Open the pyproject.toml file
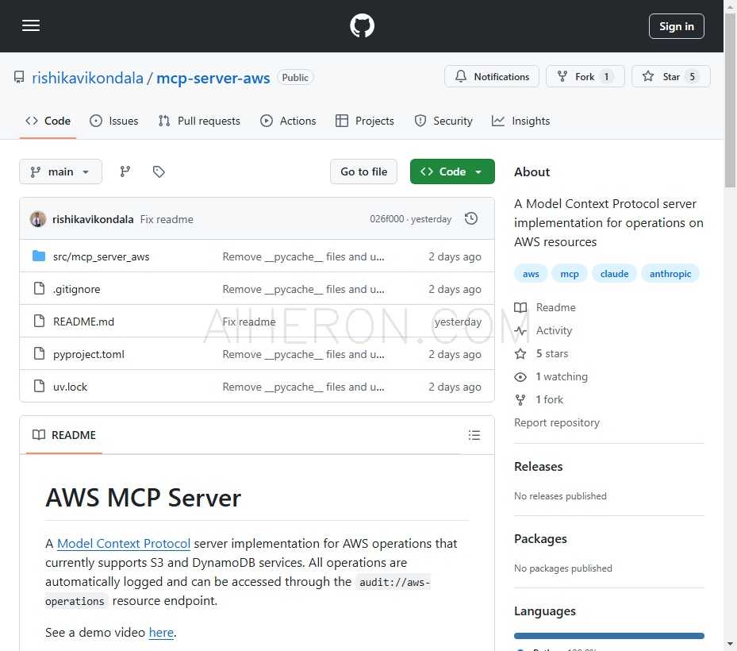 coord(89,354)
